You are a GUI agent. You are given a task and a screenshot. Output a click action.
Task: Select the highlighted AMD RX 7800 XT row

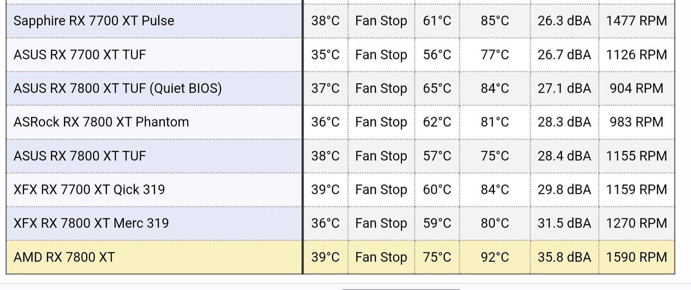click(x=341, y=257)
